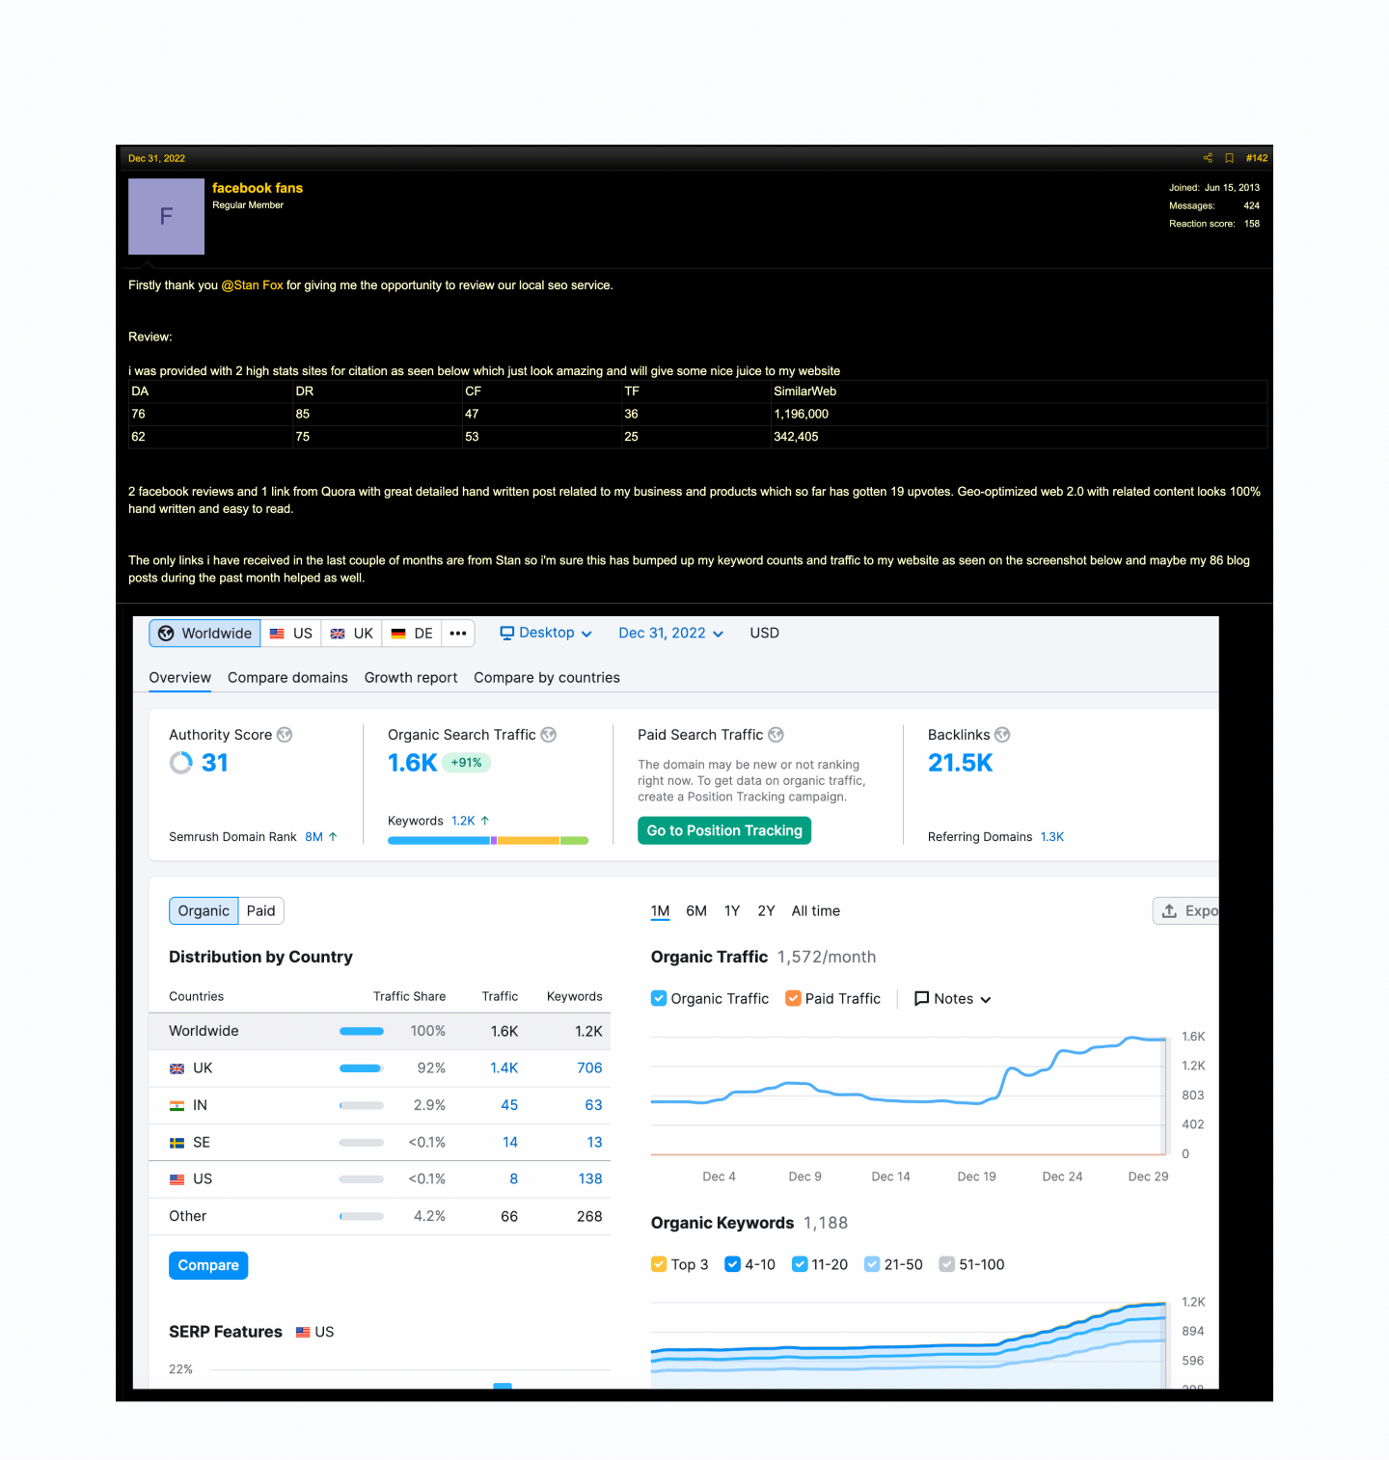
Task: Click the Sweden flag in the countries table
Action: pos(177,1143)
